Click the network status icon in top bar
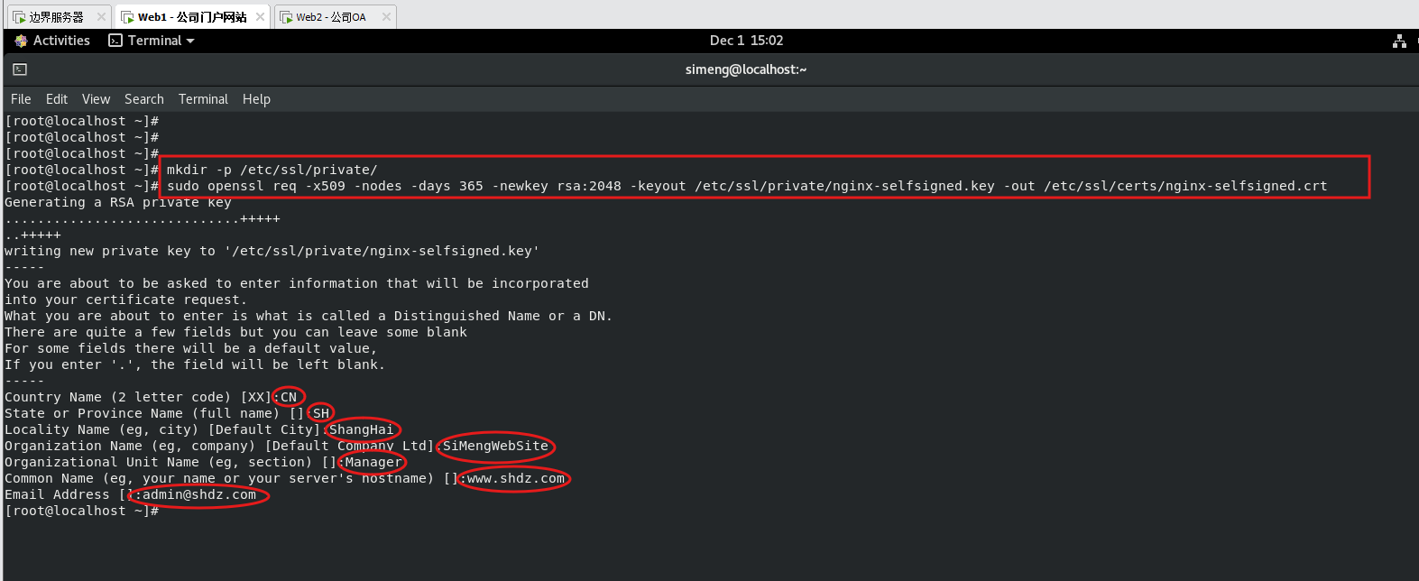 click(1399, 41)
